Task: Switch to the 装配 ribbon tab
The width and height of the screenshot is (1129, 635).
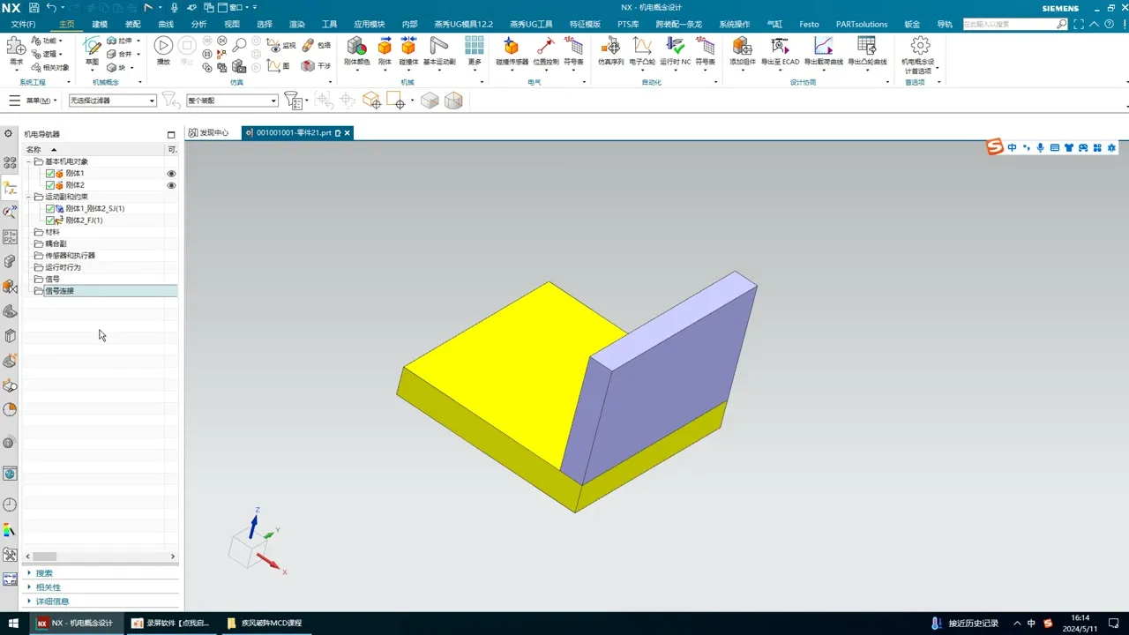Action: tap(132, 25)
